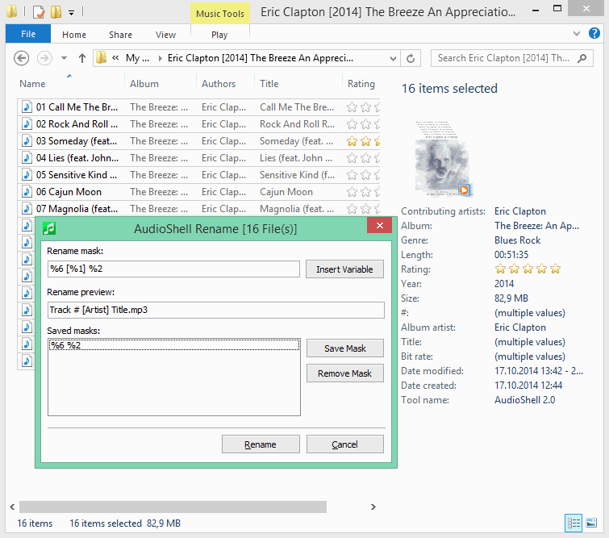
Task: Select saved mask %6 %2
Action: (174, 345)
